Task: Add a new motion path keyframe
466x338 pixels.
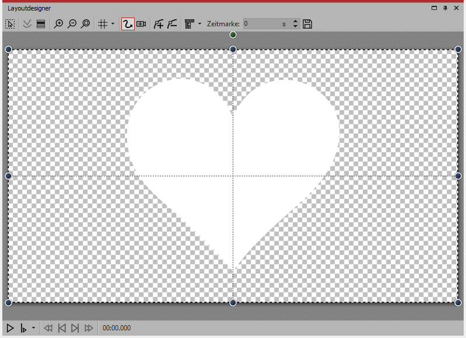Action: pos(158,24)
